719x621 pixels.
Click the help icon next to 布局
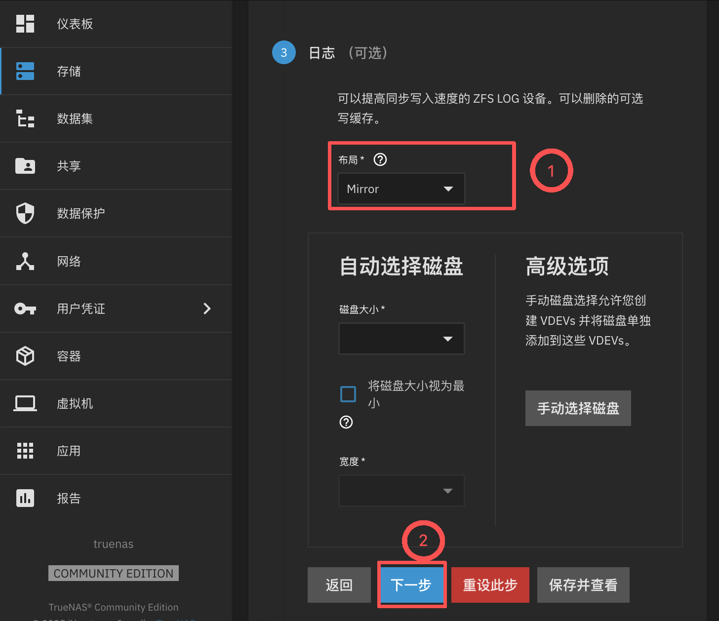[x=380, y=159]
